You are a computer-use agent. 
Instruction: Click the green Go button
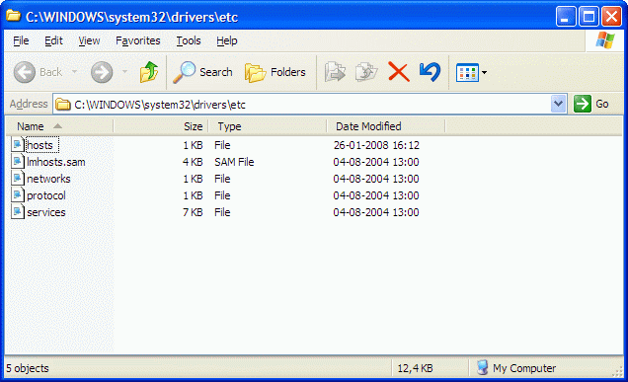click(591, 104)
